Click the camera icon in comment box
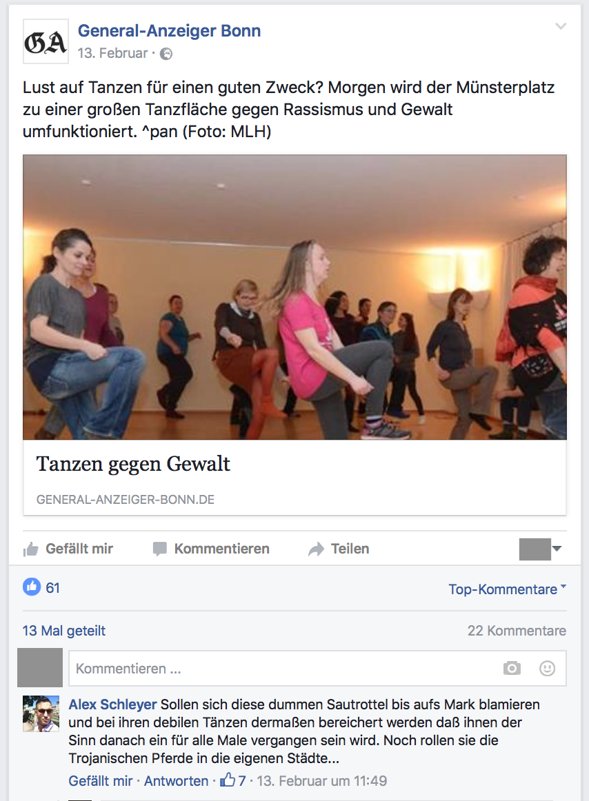The height and width of the screenshot is (801, 589). point(512,668)
